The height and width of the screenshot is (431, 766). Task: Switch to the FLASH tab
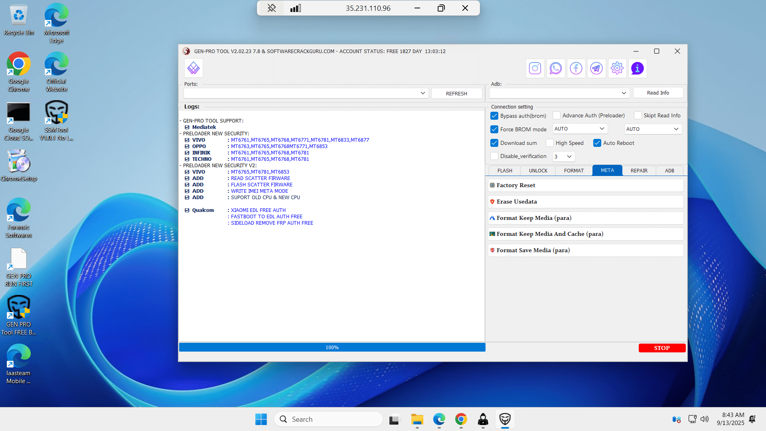click(x=505, y=170)
